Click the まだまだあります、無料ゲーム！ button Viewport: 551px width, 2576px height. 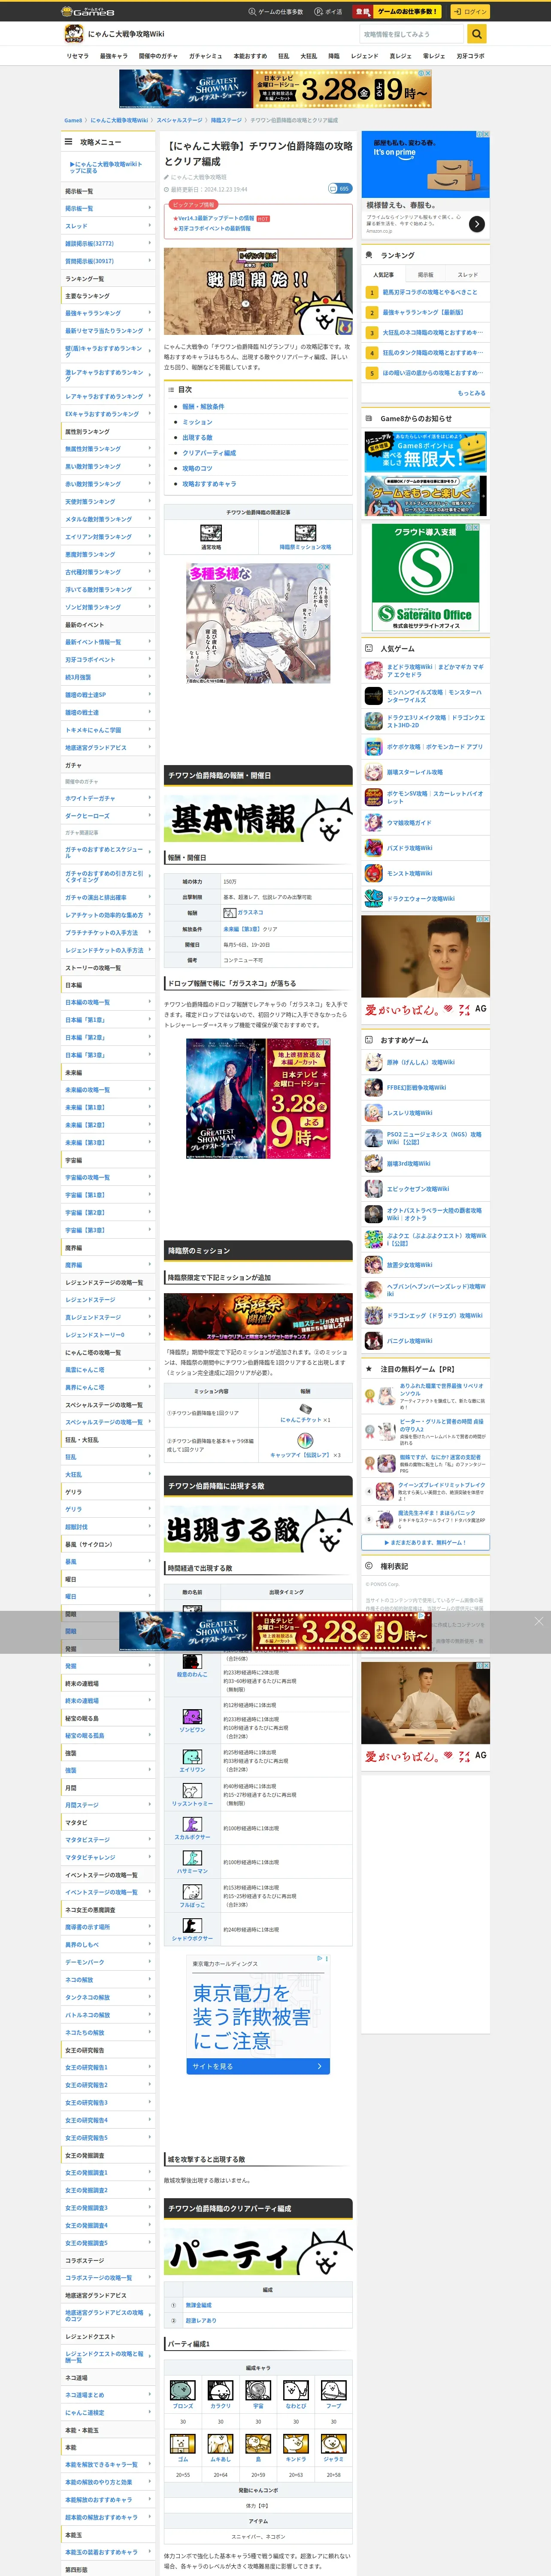(x=426, y=1542)
